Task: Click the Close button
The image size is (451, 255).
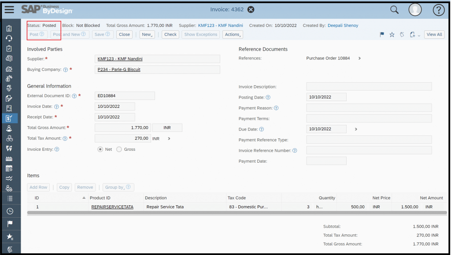Action: 125,34
